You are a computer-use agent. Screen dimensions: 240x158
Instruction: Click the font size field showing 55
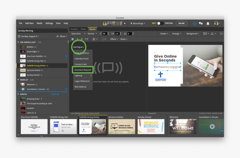(105, 34)
